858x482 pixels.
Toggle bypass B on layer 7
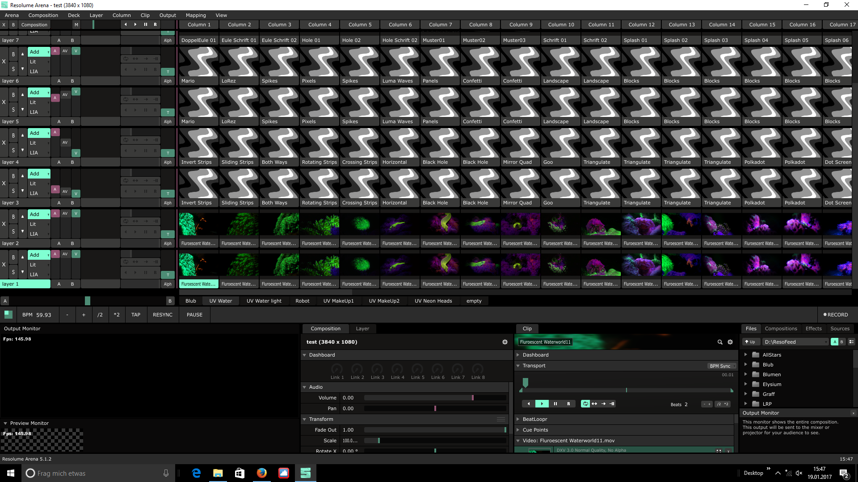[13, 54]
